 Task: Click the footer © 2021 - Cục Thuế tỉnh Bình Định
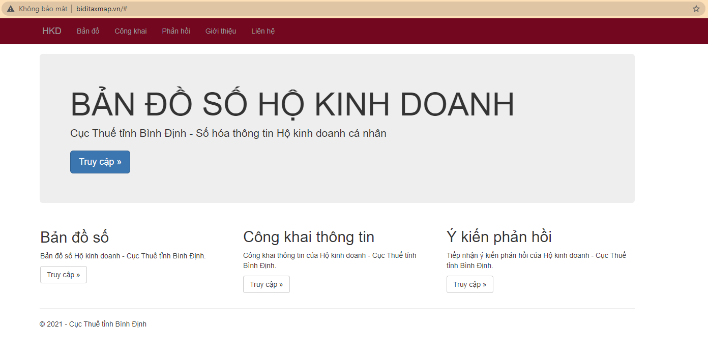tap(93, 324)
